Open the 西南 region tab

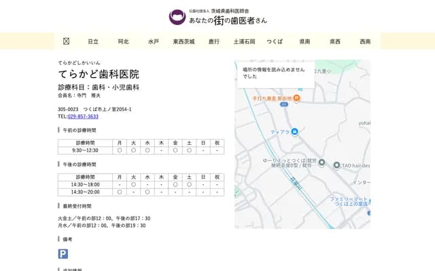click(x=365, y=41)
